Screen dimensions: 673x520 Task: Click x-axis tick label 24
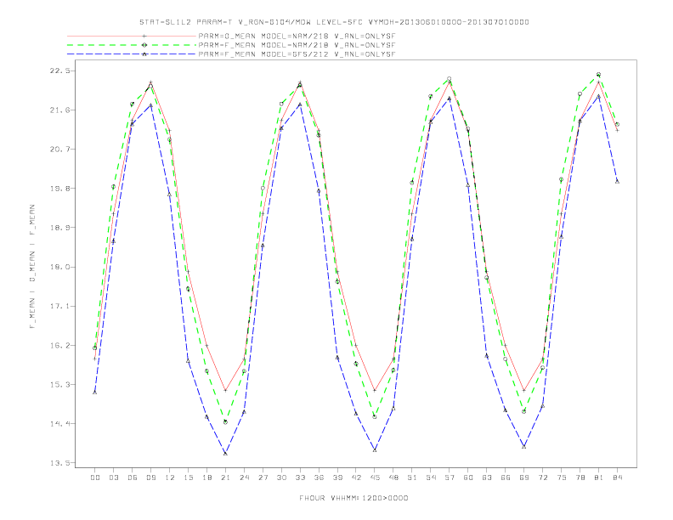pos(244,478)
